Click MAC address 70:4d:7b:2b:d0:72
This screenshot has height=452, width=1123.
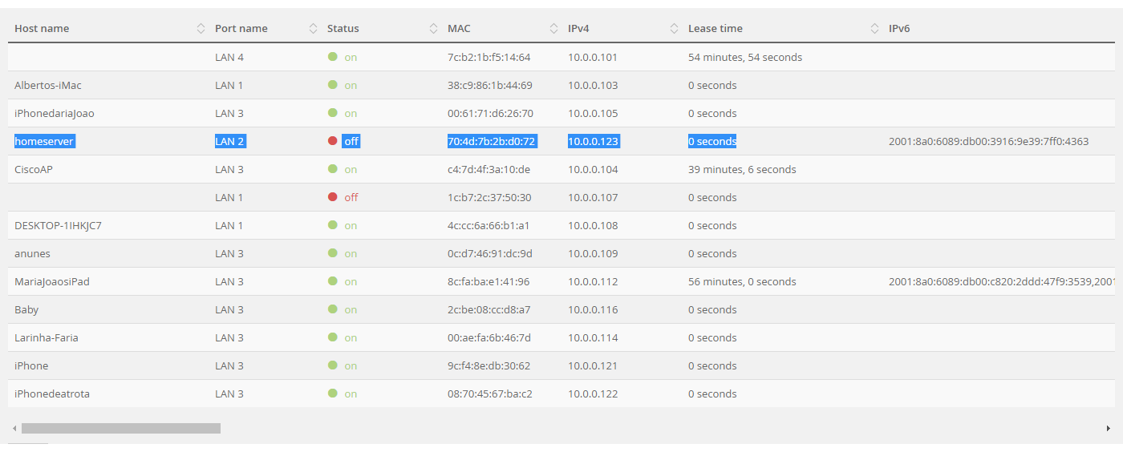(492, 141)
